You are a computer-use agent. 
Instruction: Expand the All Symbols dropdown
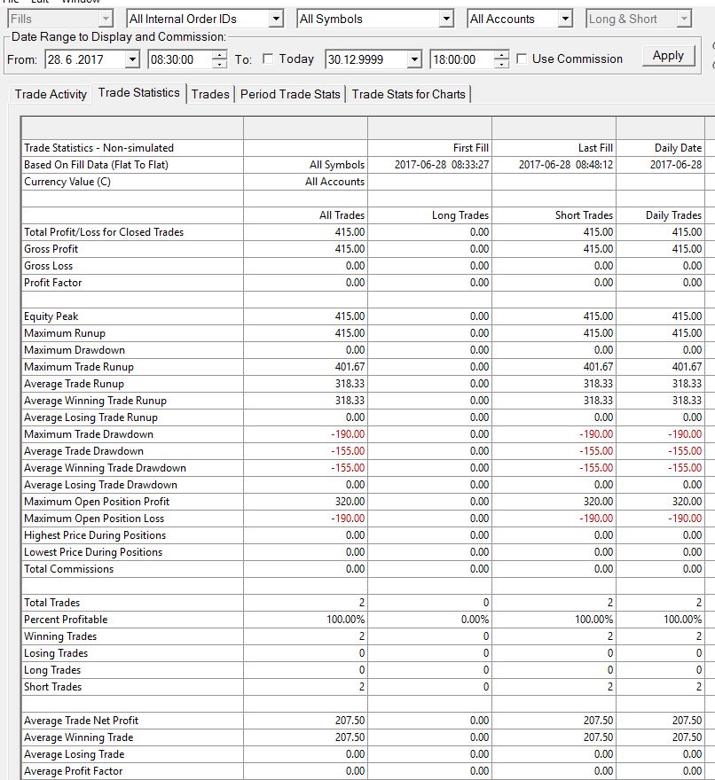point(375,19)
